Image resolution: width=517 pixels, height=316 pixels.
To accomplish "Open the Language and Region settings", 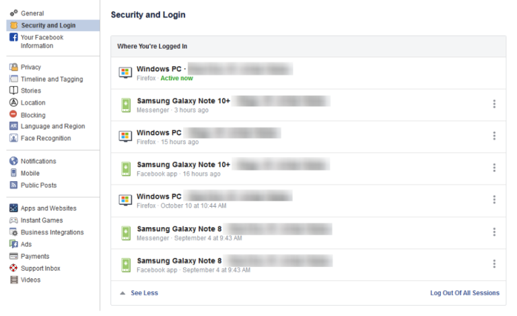I will (53, 126).
